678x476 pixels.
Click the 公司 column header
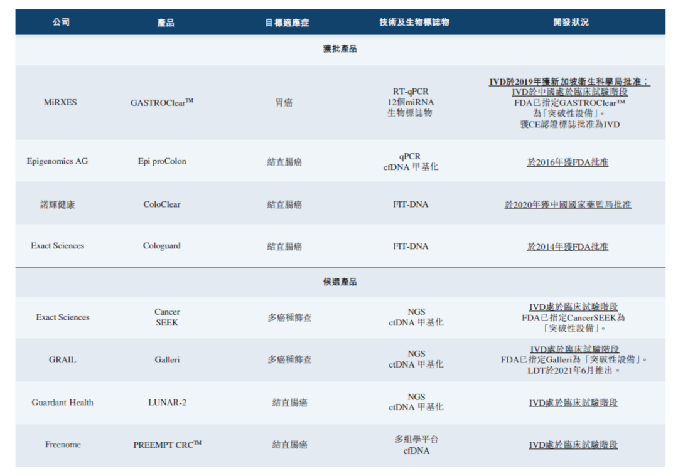(x=61, y=22)
